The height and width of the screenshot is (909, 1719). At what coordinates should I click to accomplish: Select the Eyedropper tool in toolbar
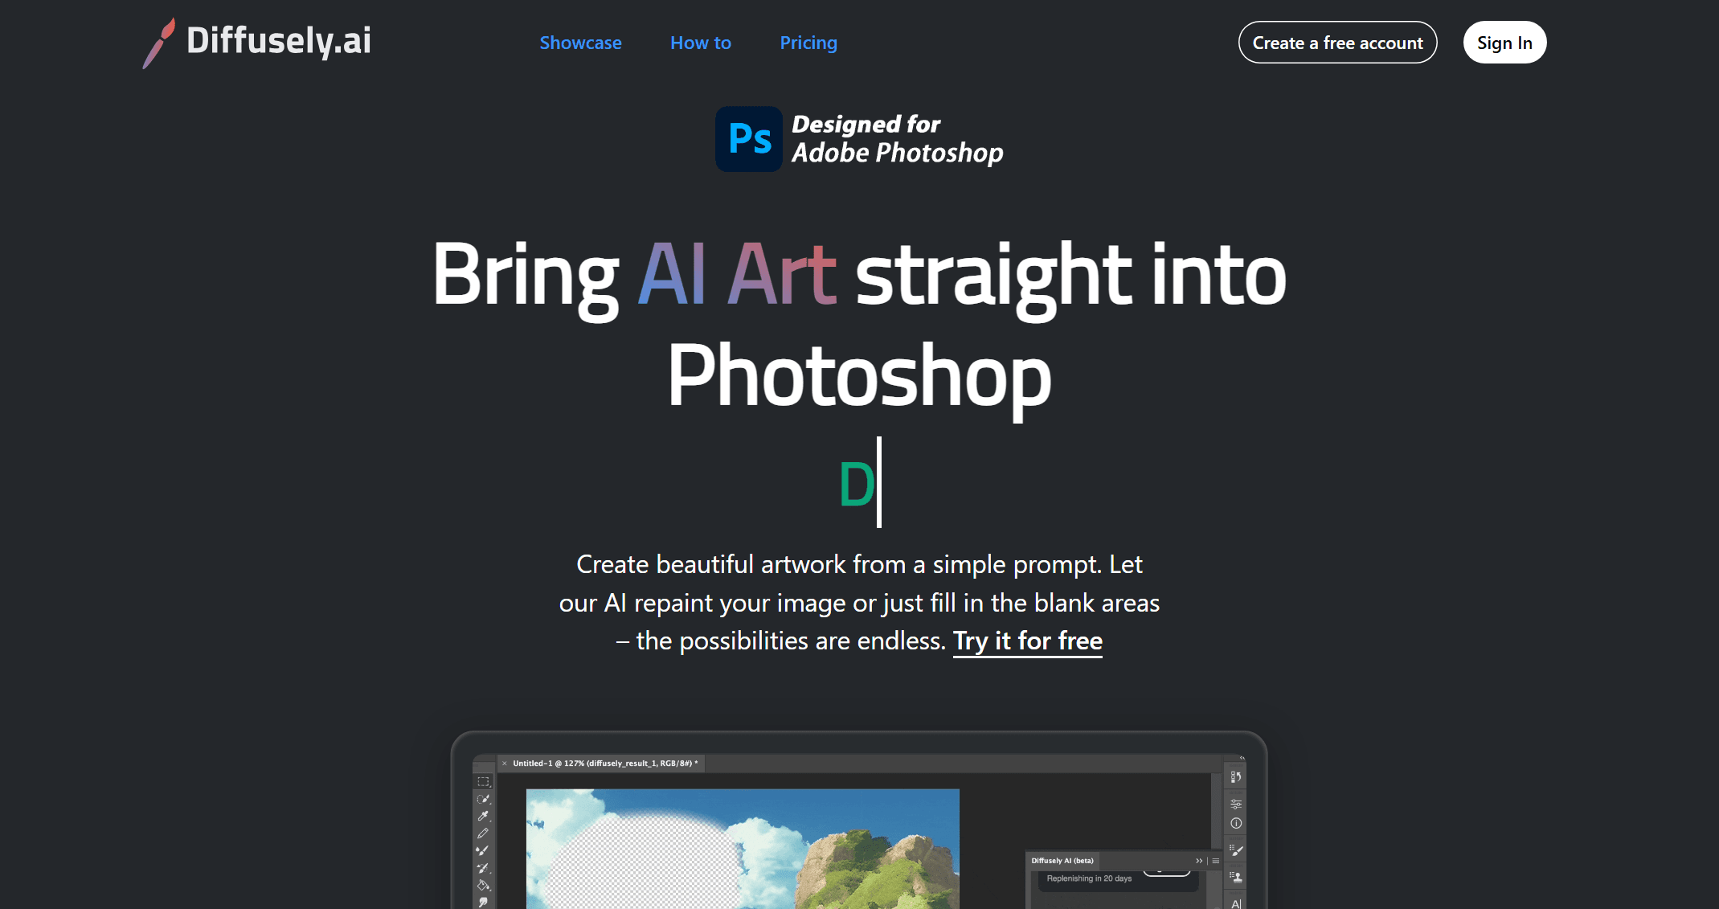click(483, 816)
